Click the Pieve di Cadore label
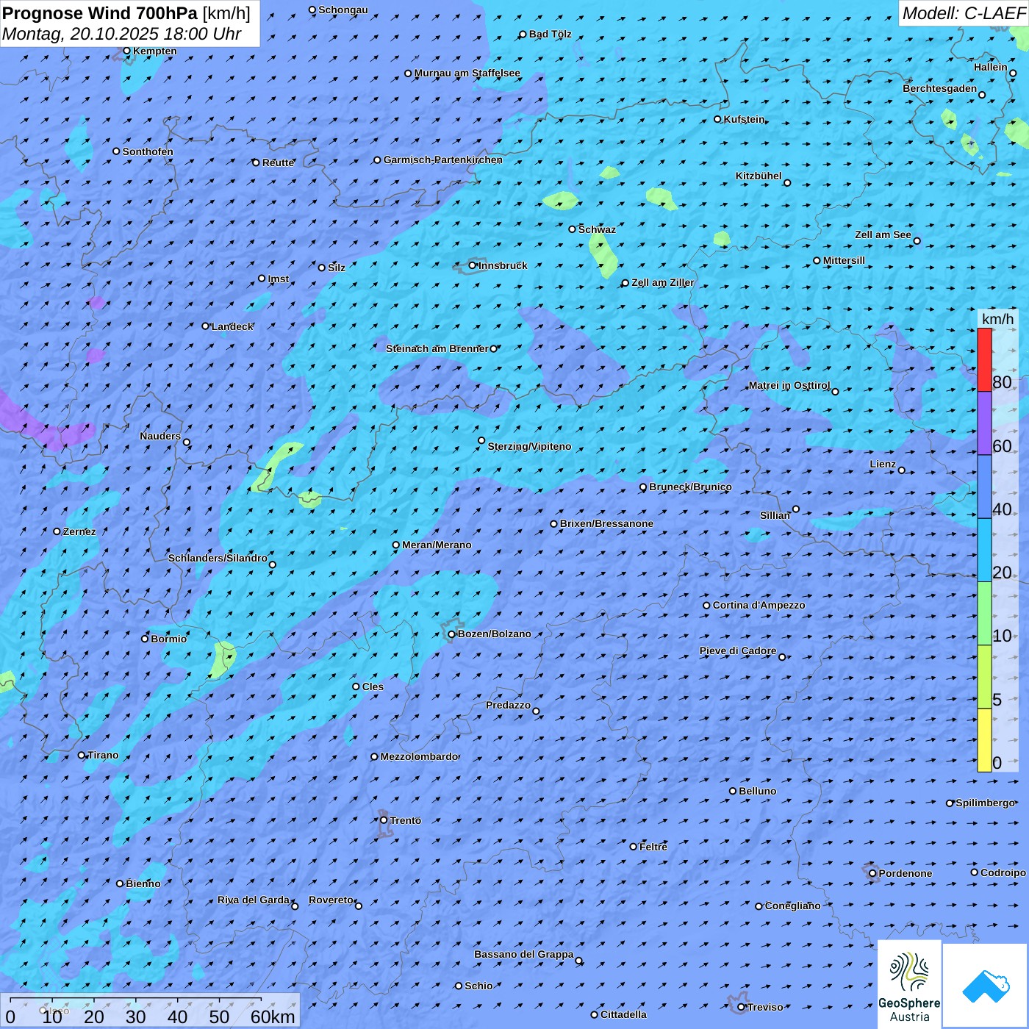The image size is (1029, 1029). 737,650
